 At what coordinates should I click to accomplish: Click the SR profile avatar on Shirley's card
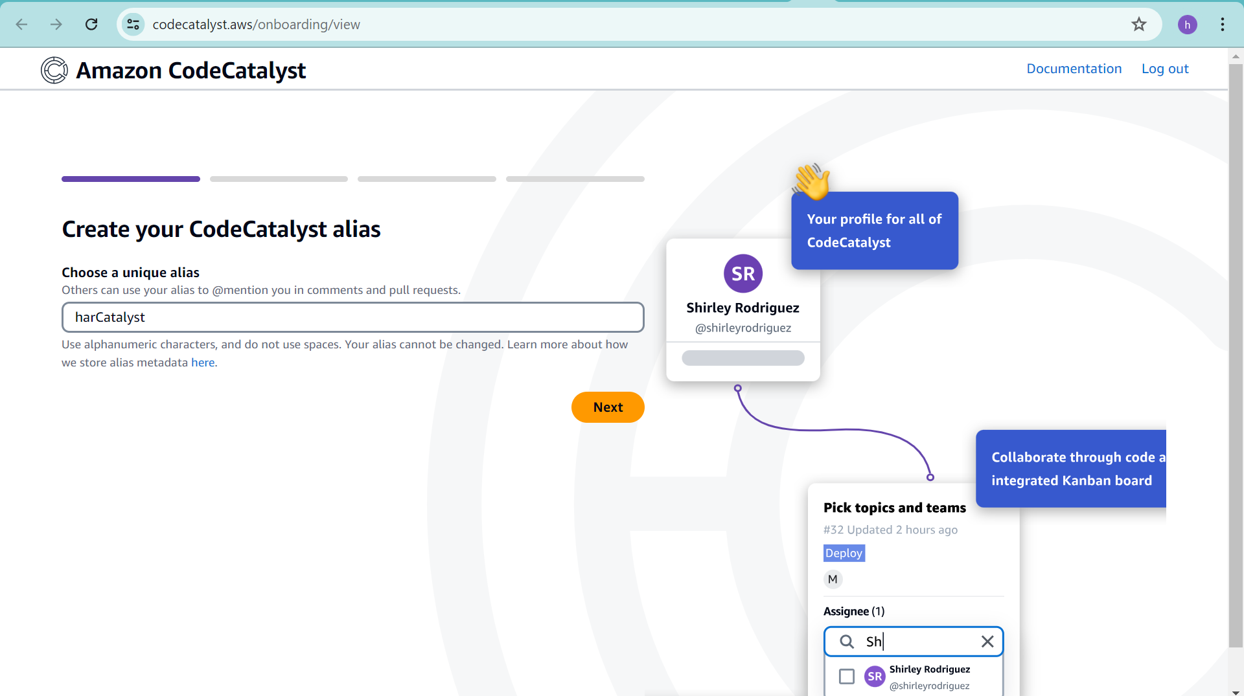point(743,273)
